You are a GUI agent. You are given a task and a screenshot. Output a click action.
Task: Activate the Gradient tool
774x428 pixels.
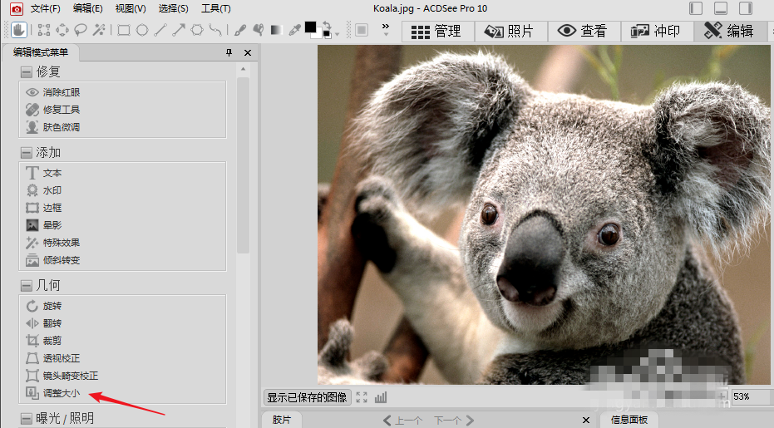(x=275, y=31)
